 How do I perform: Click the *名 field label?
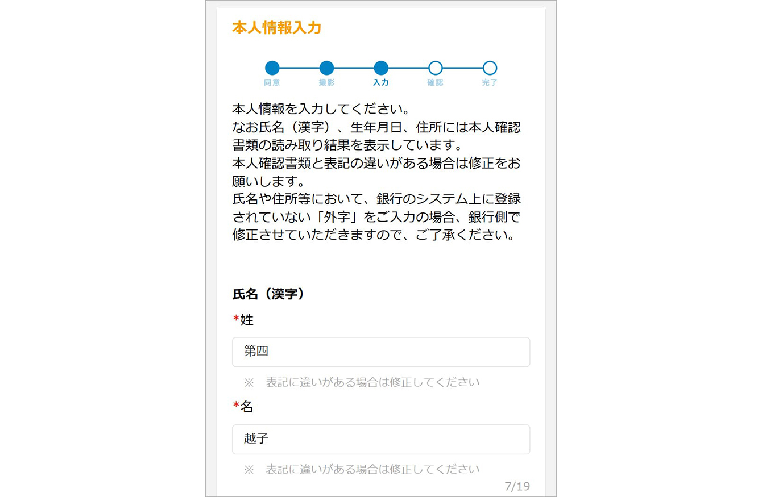(243, 407)
